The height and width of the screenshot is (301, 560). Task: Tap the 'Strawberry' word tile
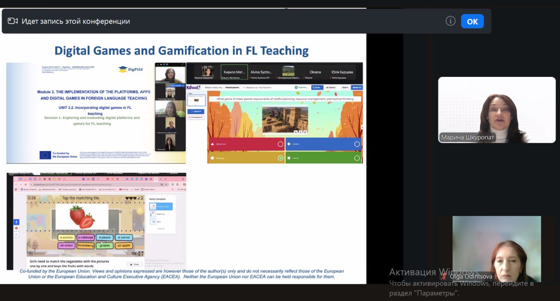tap(85, 246)
